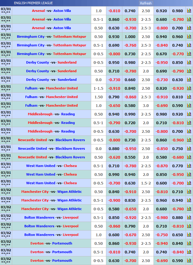
Task: Pick odds 0.880 in Newcastle United 0.0 row
Action: coord(114,149)
